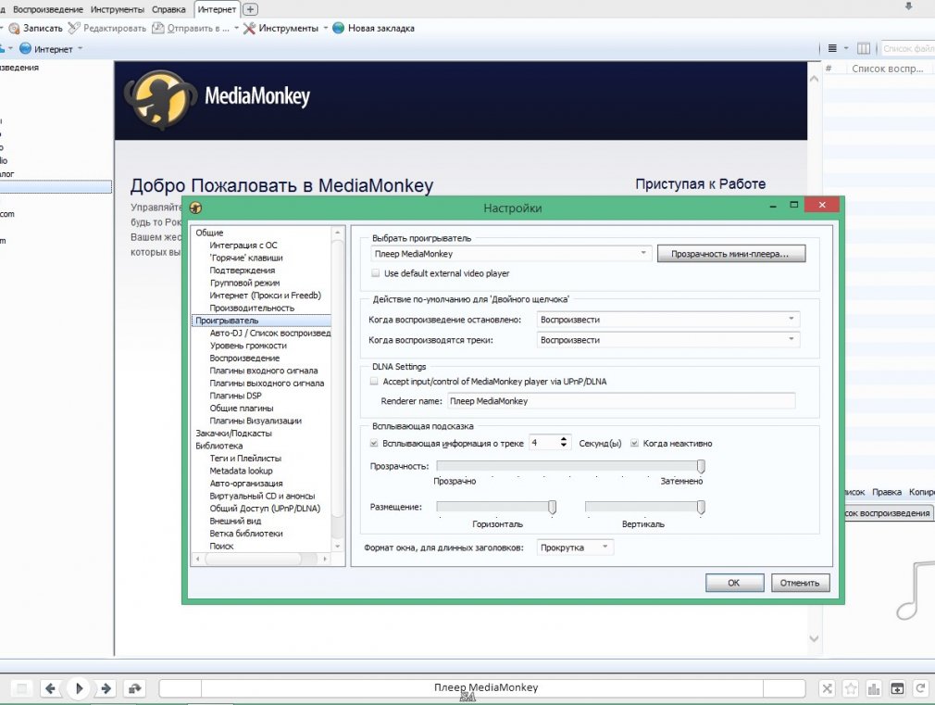Click the Редактировать tag edit icon
Viewport: 935px width, 705px height.
click(x=74, y=28)
